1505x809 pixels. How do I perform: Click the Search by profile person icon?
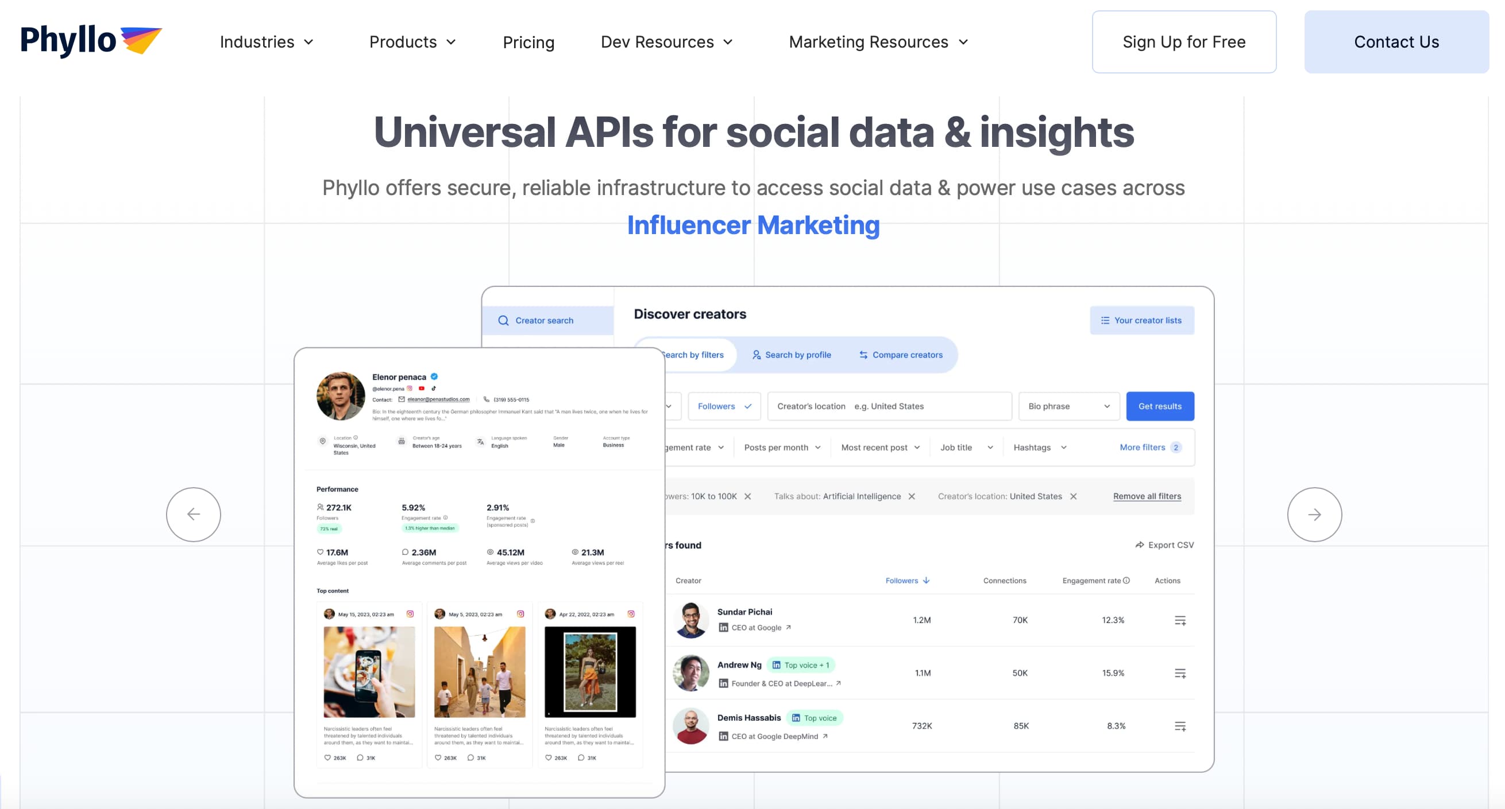pyautogui.click(x=757, y=355)
